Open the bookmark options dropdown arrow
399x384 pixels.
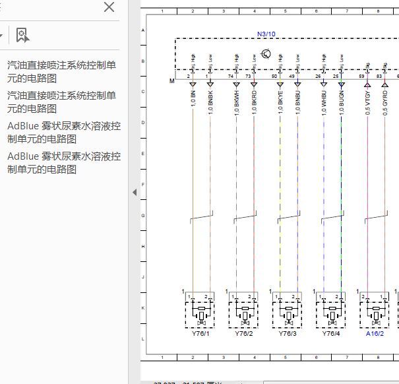[1, 35]
